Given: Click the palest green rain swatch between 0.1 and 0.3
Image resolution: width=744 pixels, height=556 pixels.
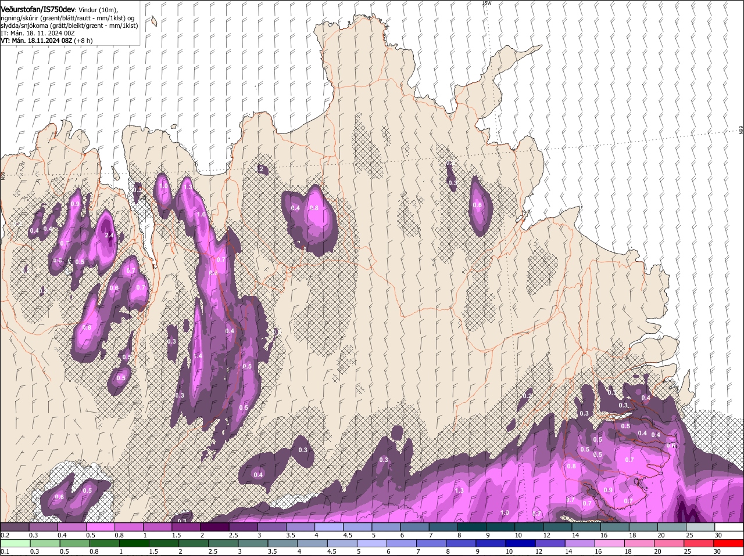Looking at the screenshot, I should (x=16, y=543).
